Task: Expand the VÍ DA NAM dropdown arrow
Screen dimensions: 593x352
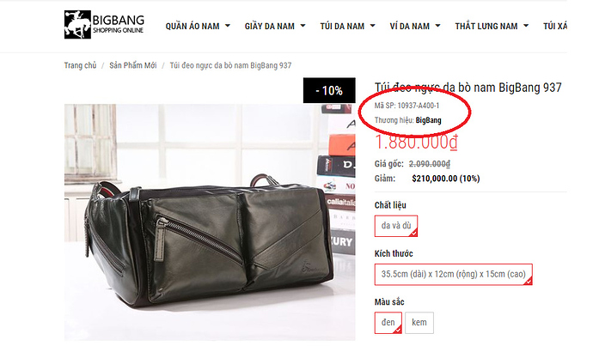Action: coord(438,26)
